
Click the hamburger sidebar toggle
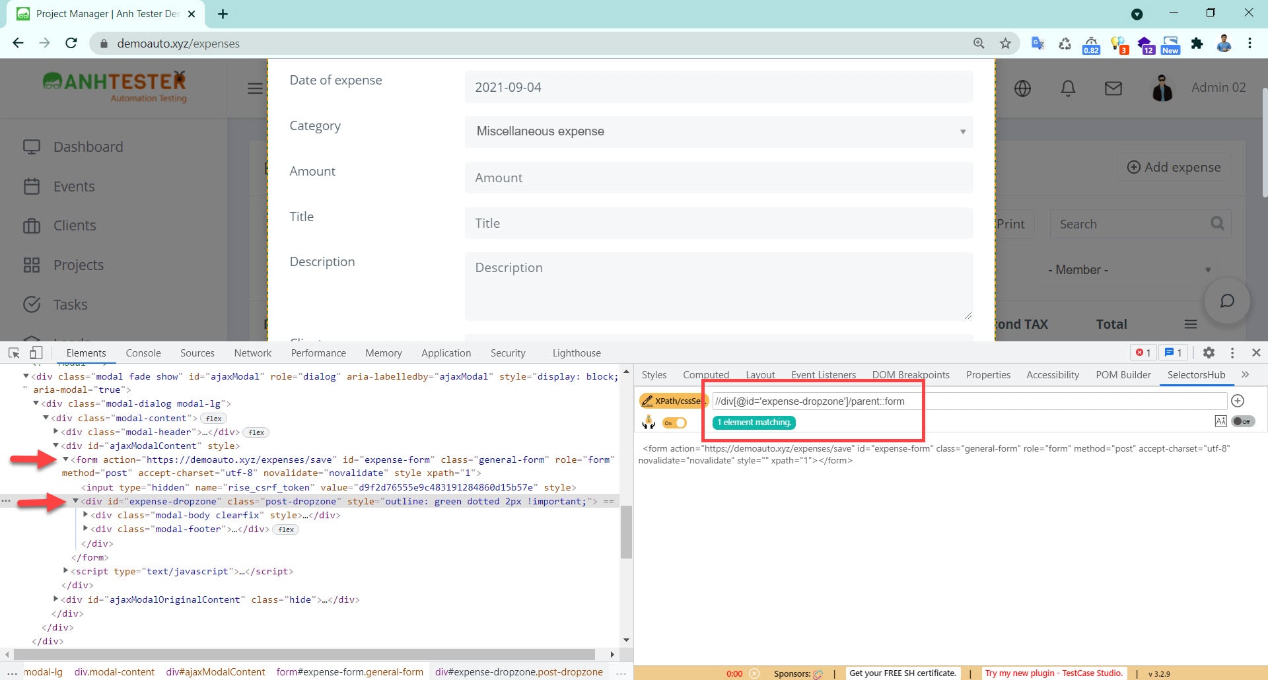pyautogui.click(x=255, y=88)
